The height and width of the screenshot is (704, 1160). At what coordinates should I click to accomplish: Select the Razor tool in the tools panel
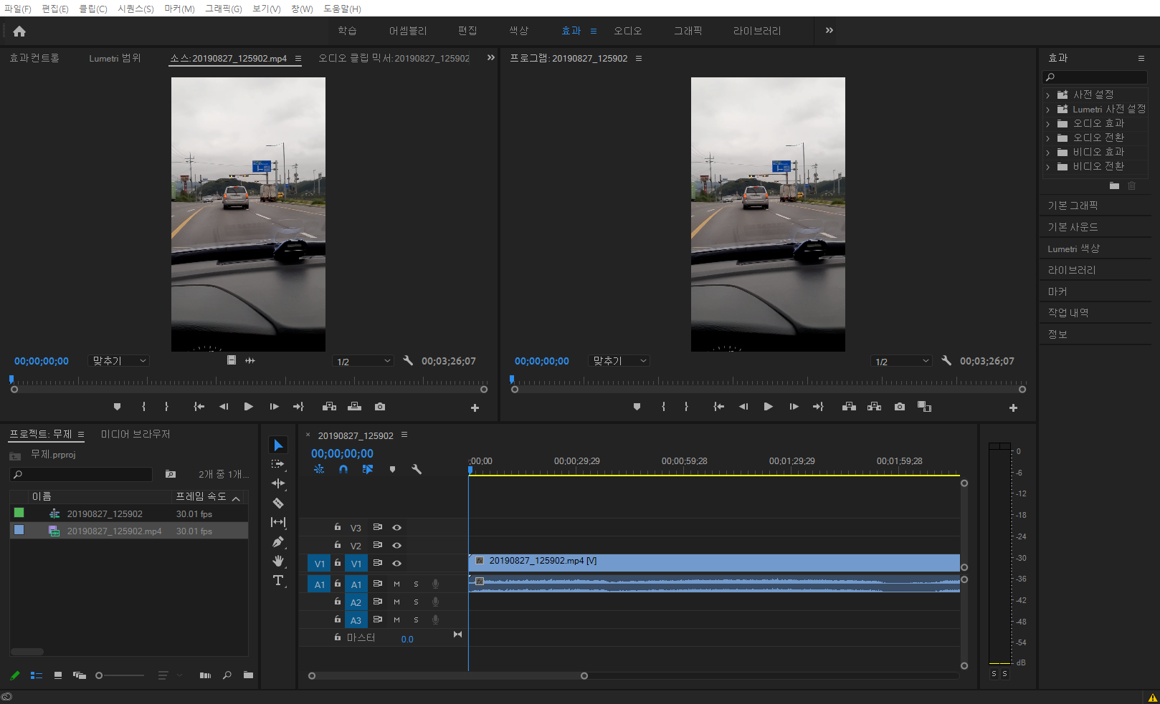pyautogui.click(x=278, y=503)
